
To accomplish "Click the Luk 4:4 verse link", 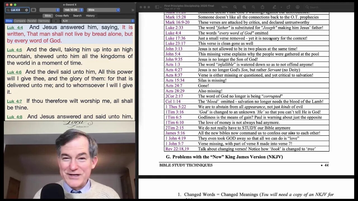I will [x=15, y=28].
